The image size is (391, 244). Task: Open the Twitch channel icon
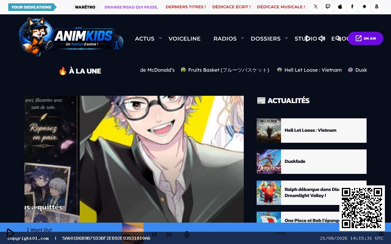point(328,7)
